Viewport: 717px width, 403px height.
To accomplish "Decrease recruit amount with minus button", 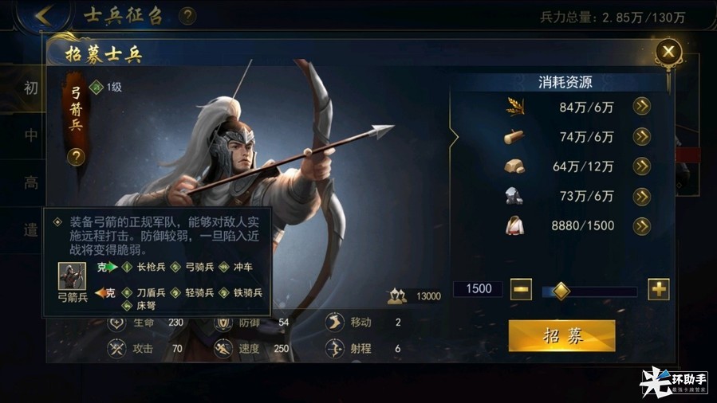I will click(x=521, y=289).
